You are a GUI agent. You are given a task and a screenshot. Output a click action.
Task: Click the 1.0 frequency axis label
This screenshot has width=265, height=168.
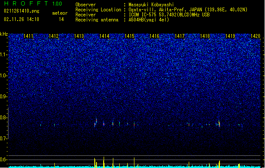pyautogui.click(x=4, y=76)
